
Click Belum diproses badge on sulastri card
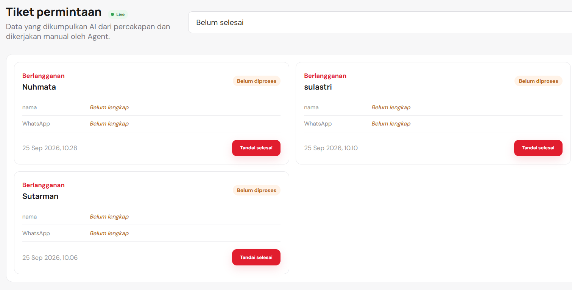538,81
